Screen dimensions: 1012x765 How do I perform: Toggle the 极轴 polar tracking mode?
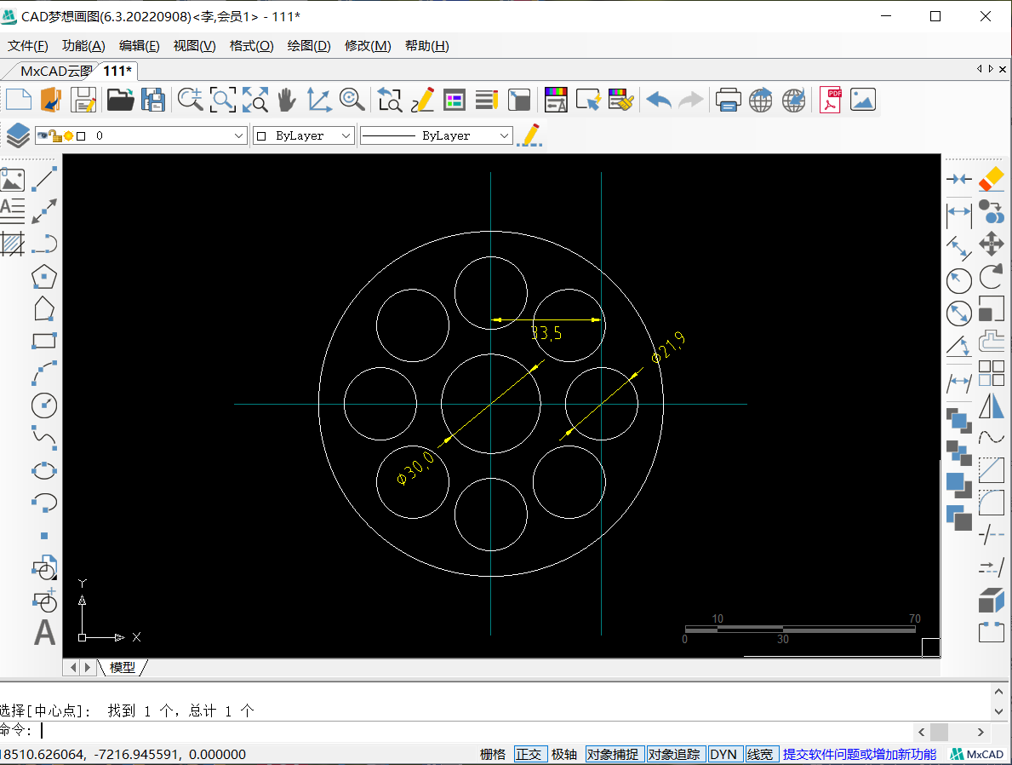(x=564, y=754)
